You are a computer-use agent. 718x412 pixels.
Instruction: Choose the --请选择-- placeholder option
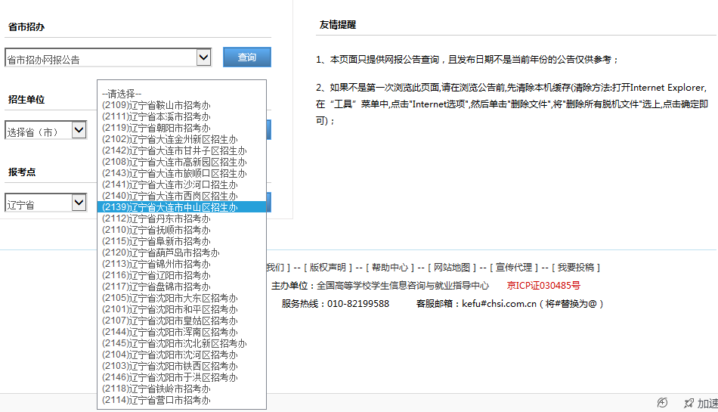[122, 94]
